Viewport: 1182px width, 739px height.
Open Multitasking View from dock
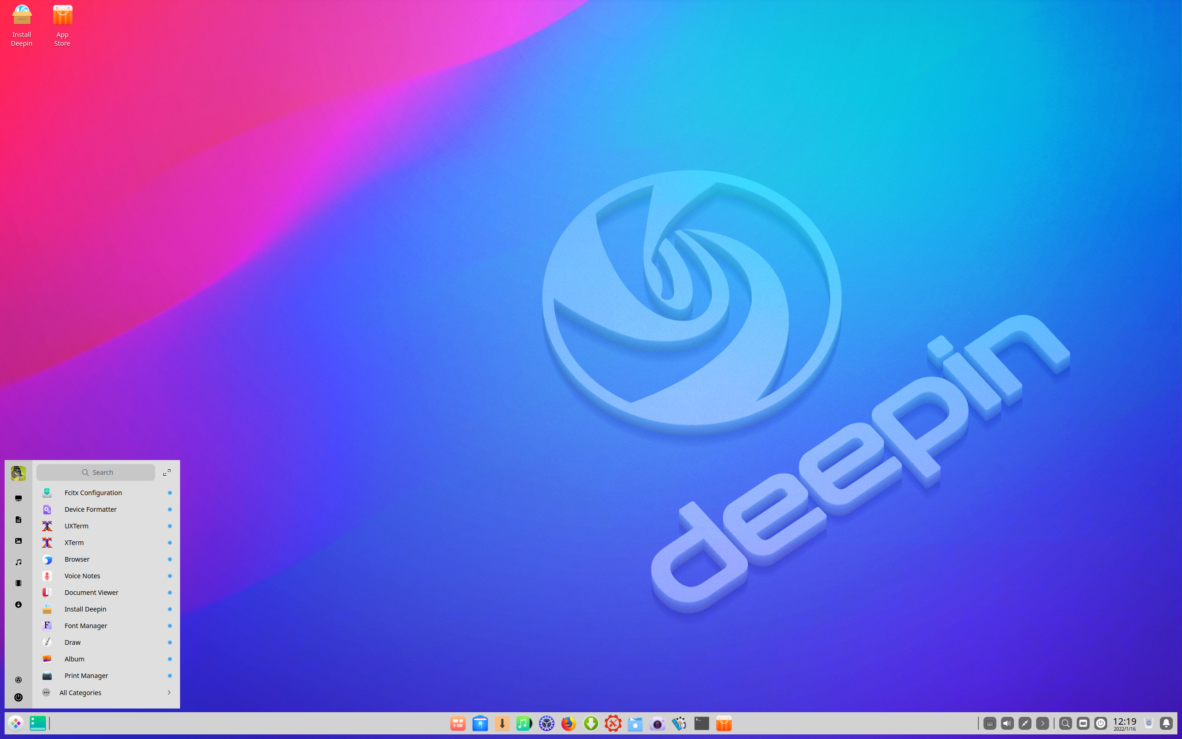pos(458,723)
